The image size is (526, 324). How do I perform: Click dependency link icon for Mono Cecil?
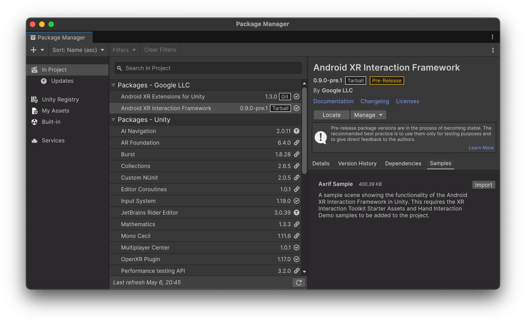click(296, 236)
